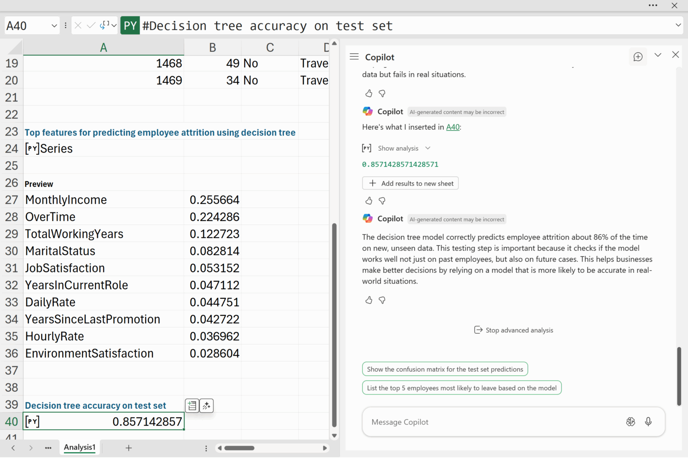
Task: Click the Python diagnostics icon beside cell A40
Action: 192,406
